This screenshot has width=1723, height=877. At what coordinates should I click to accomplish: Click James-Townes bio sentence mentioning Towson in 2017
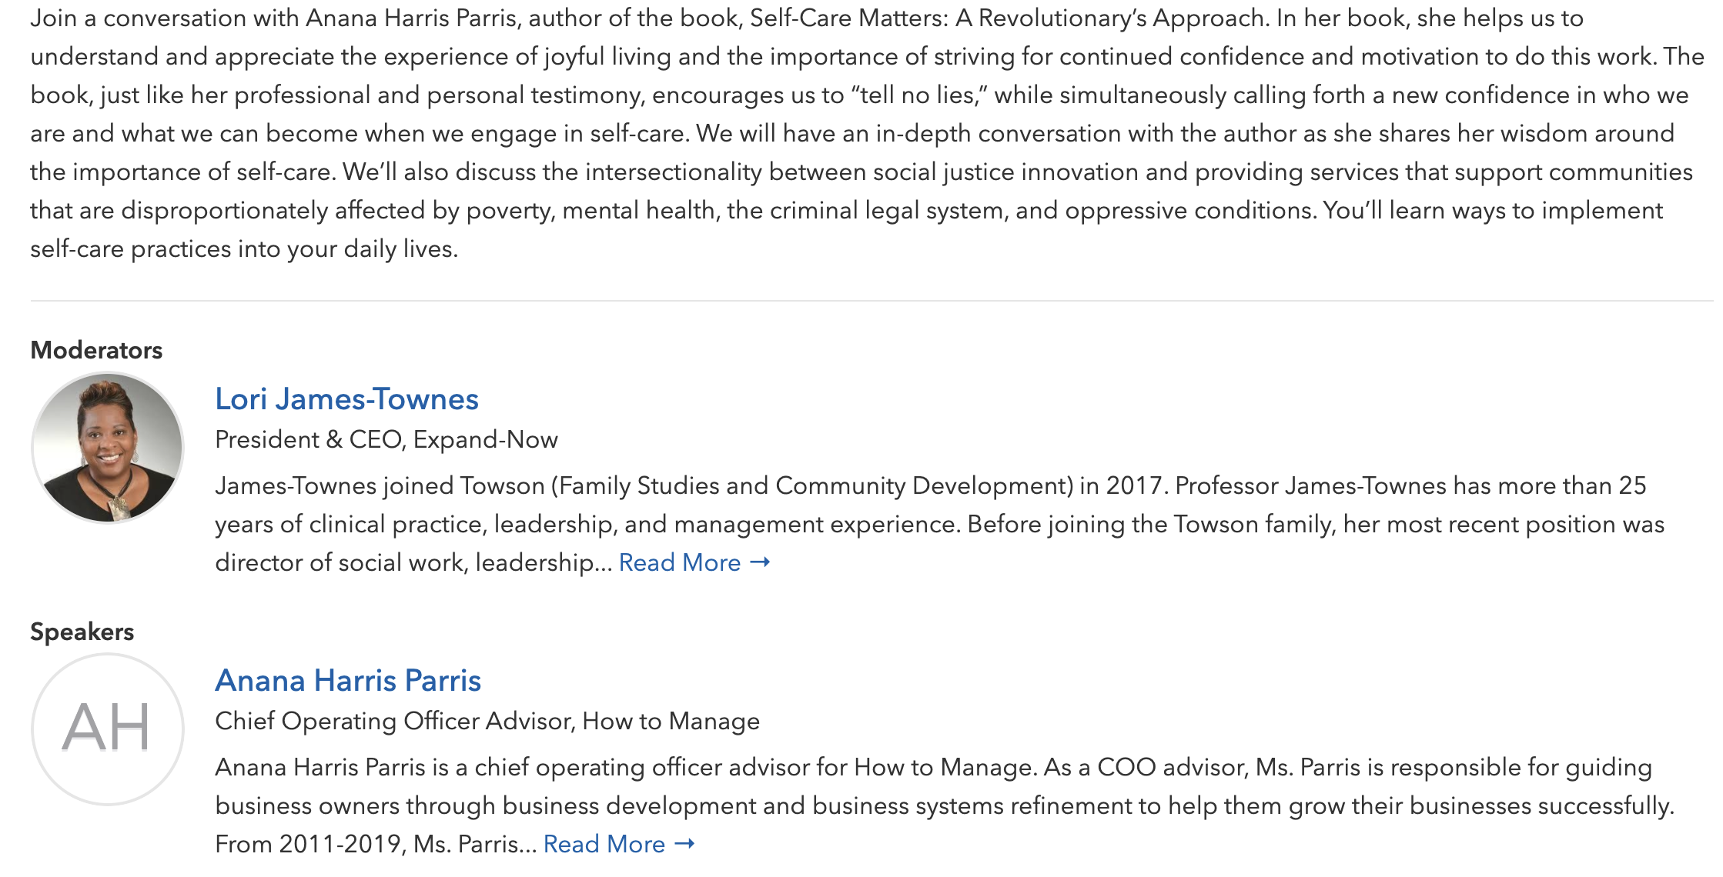pos(691,485)
